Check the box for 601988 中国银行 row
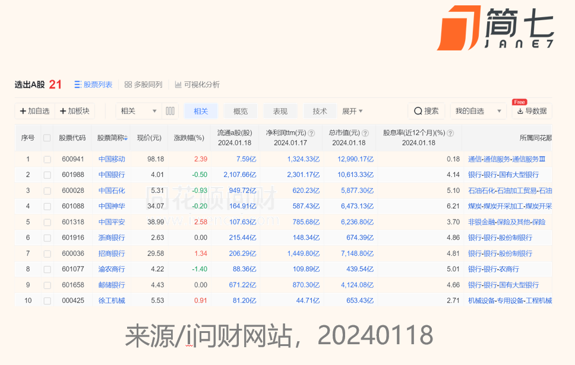The width and height of the screenshot is (575, 365). (x=48, y=175)
